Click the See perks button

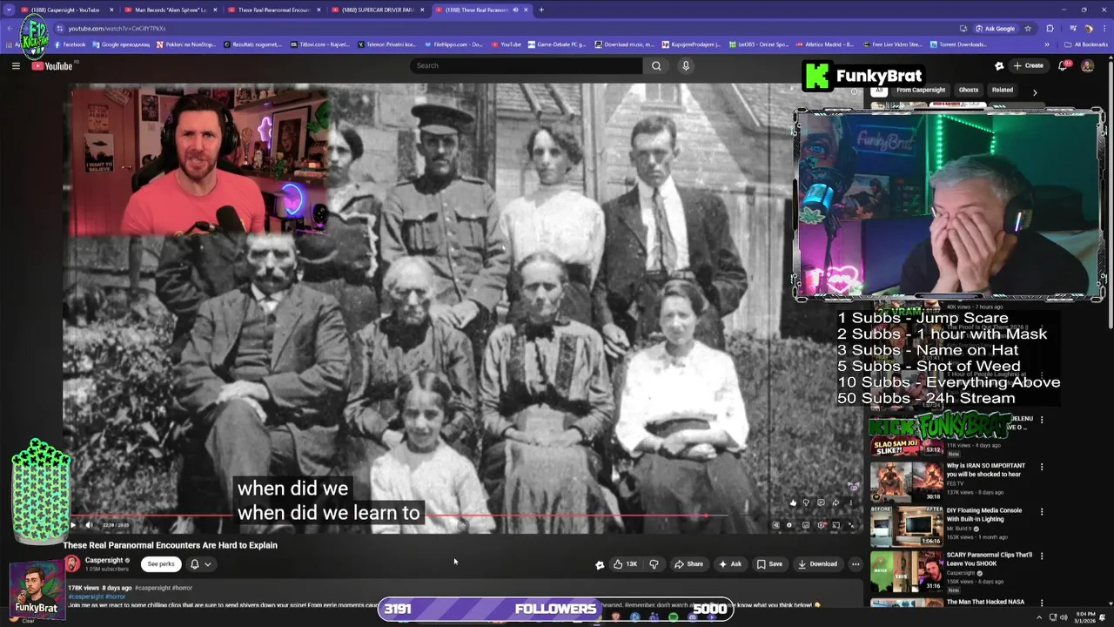click(x=161, y=563)
